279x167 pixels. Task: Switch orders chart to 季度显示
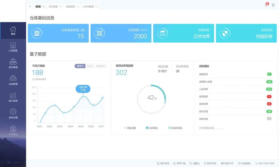101,66
